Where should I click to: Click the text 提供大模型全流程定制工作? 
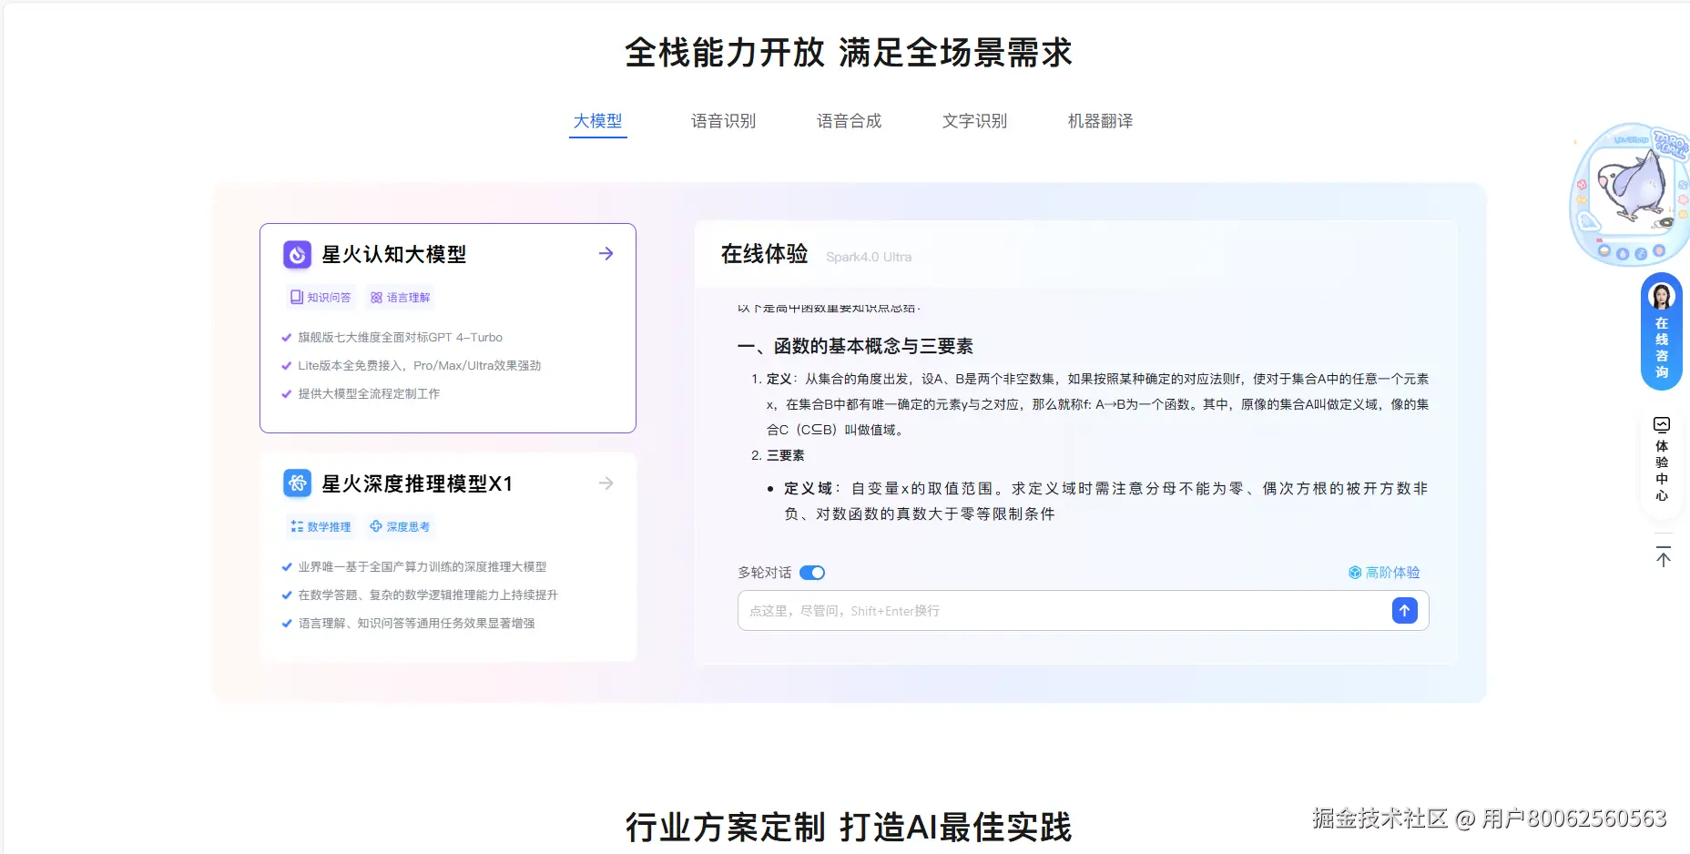tap(369, 394)
